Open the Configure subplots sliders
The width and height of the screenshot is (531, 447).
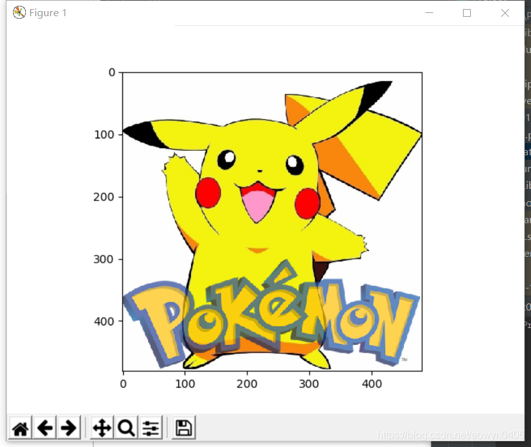(150, 428)
